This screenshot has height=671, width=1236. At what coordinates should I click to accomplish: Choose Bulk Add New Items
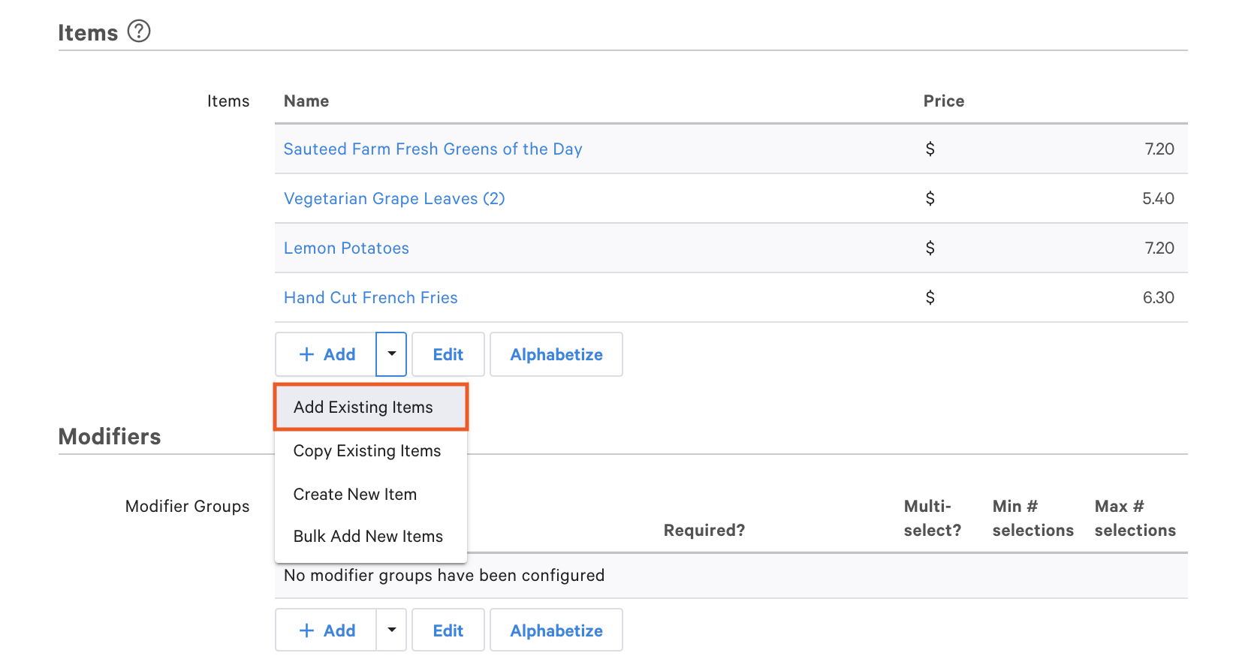(x=368, y=537)
